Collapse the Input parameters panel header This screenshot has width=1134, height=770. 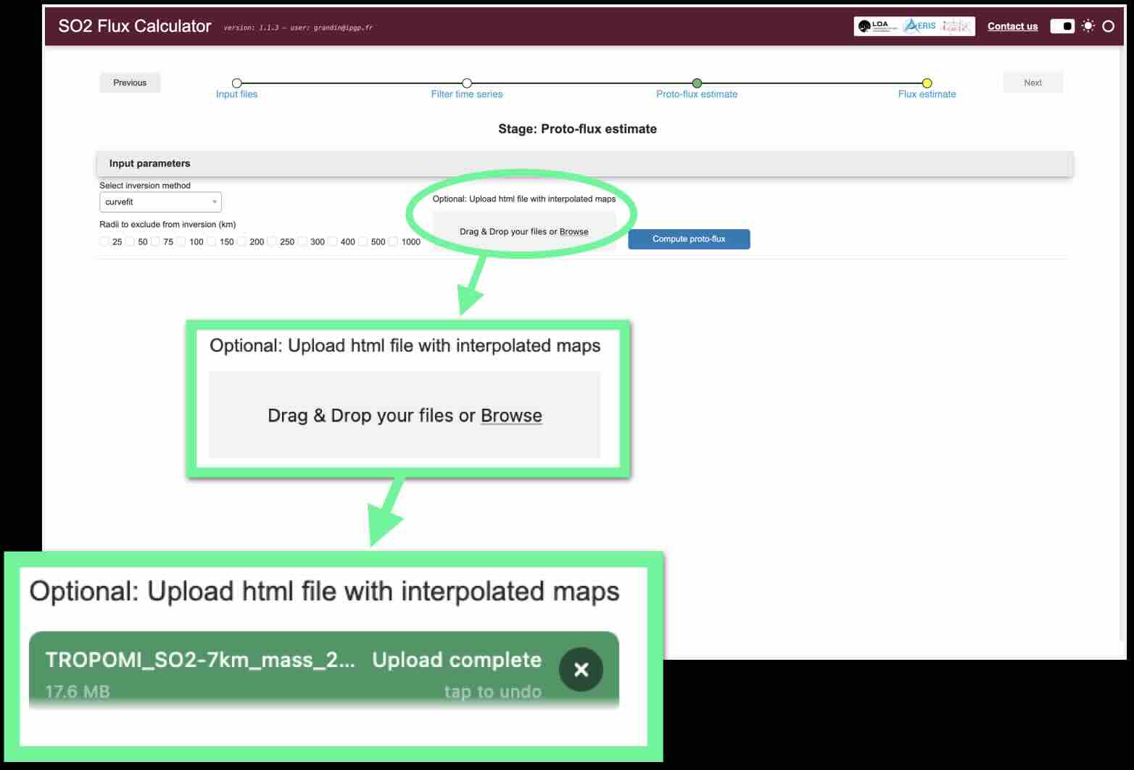pyautogui.click(x=584, y=164)
